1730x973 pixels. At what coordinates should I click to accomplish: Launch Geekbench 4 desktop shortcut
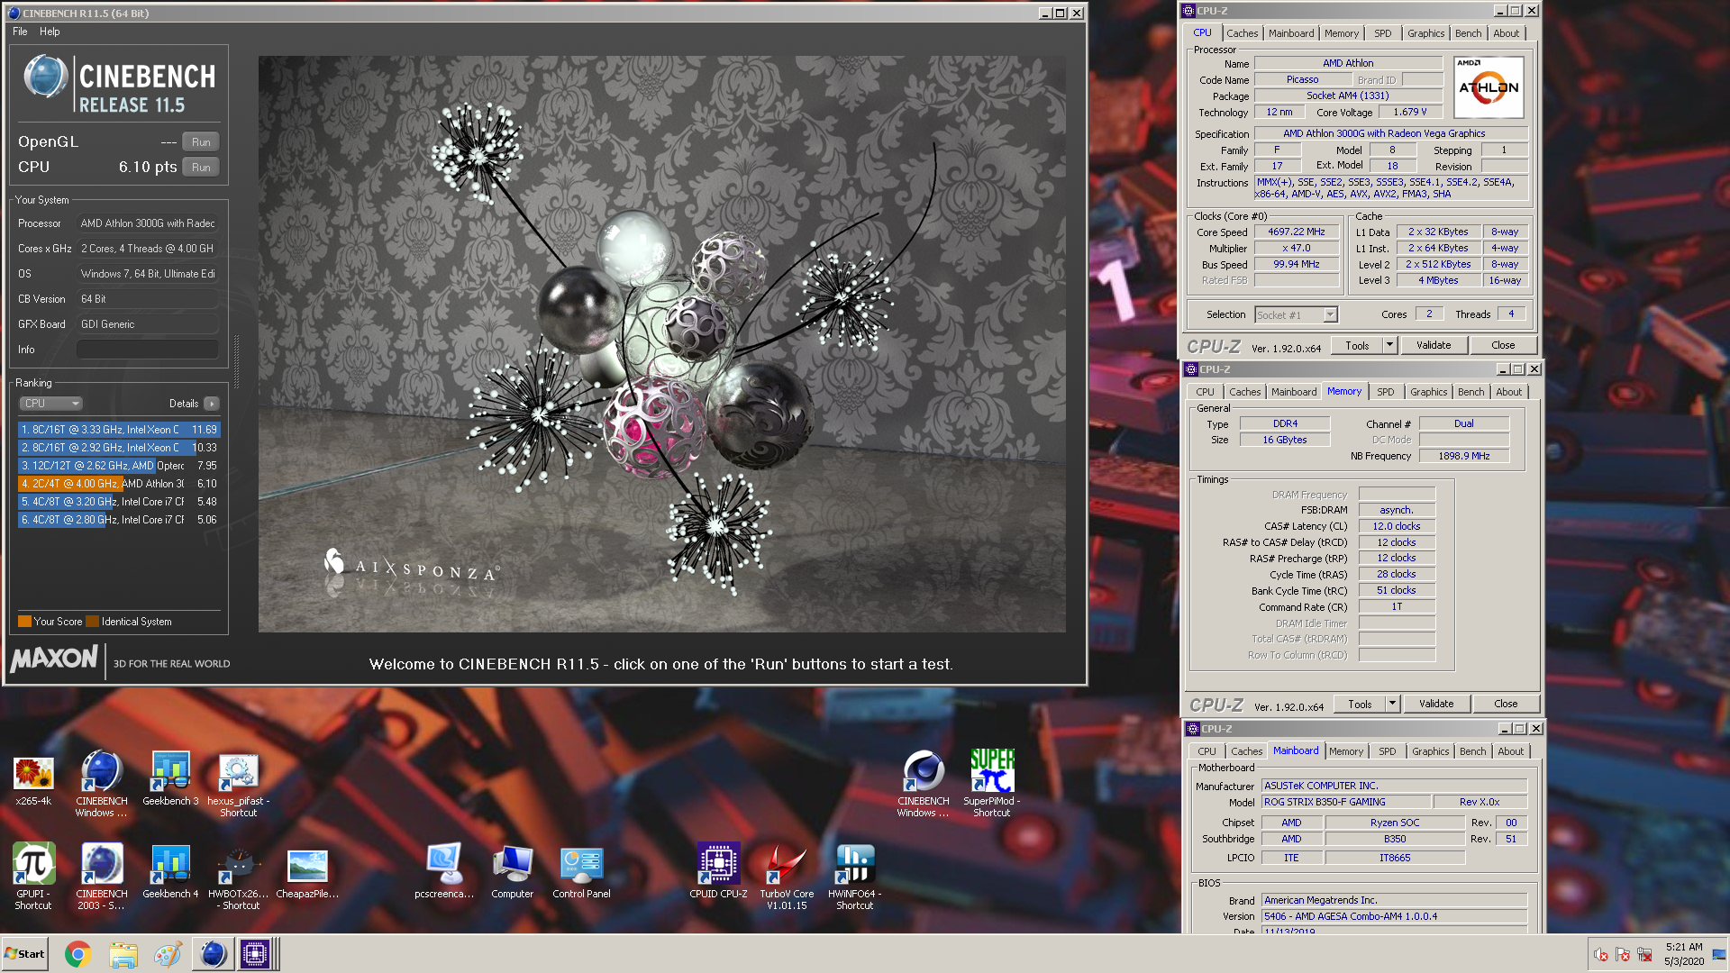170,871
